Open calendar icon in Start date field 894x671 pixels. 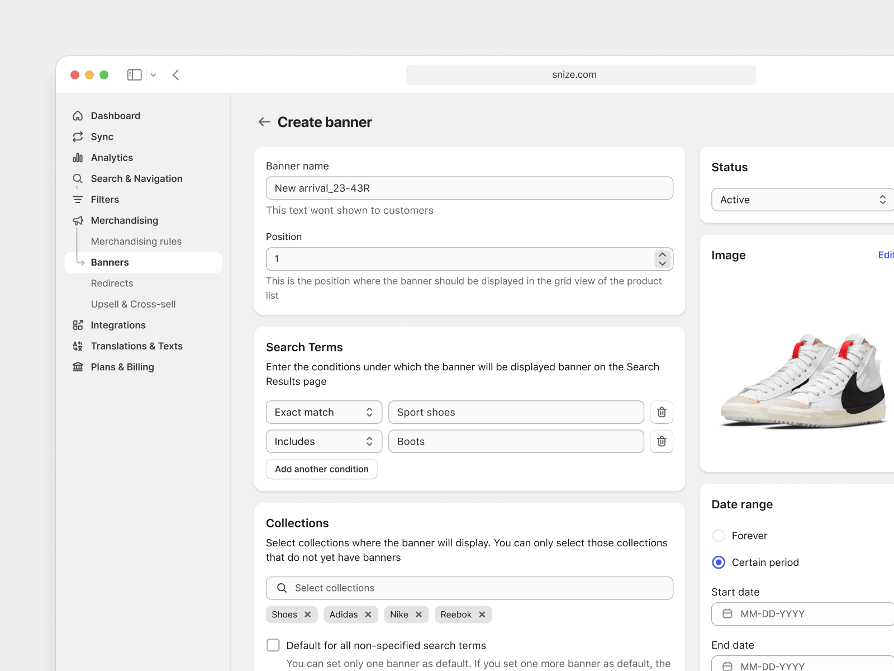tap(727, 614)
